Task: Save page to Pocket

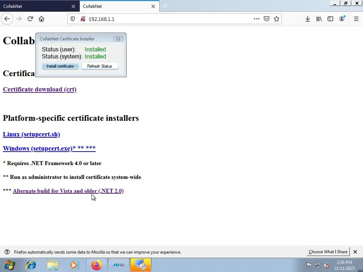Action: (x=267, y=19)
